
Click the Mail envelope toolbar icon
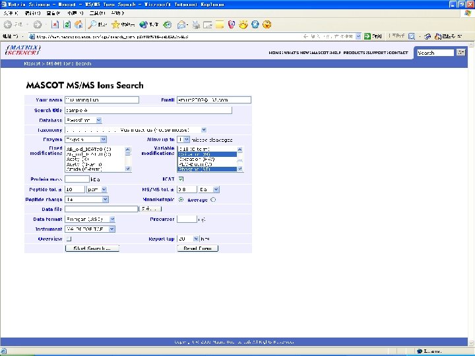(x=181, y=24)
